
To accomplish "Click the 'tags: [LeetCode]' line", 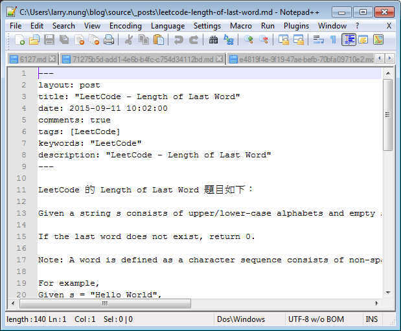I will pyautogui.click(x=79, y=131).
